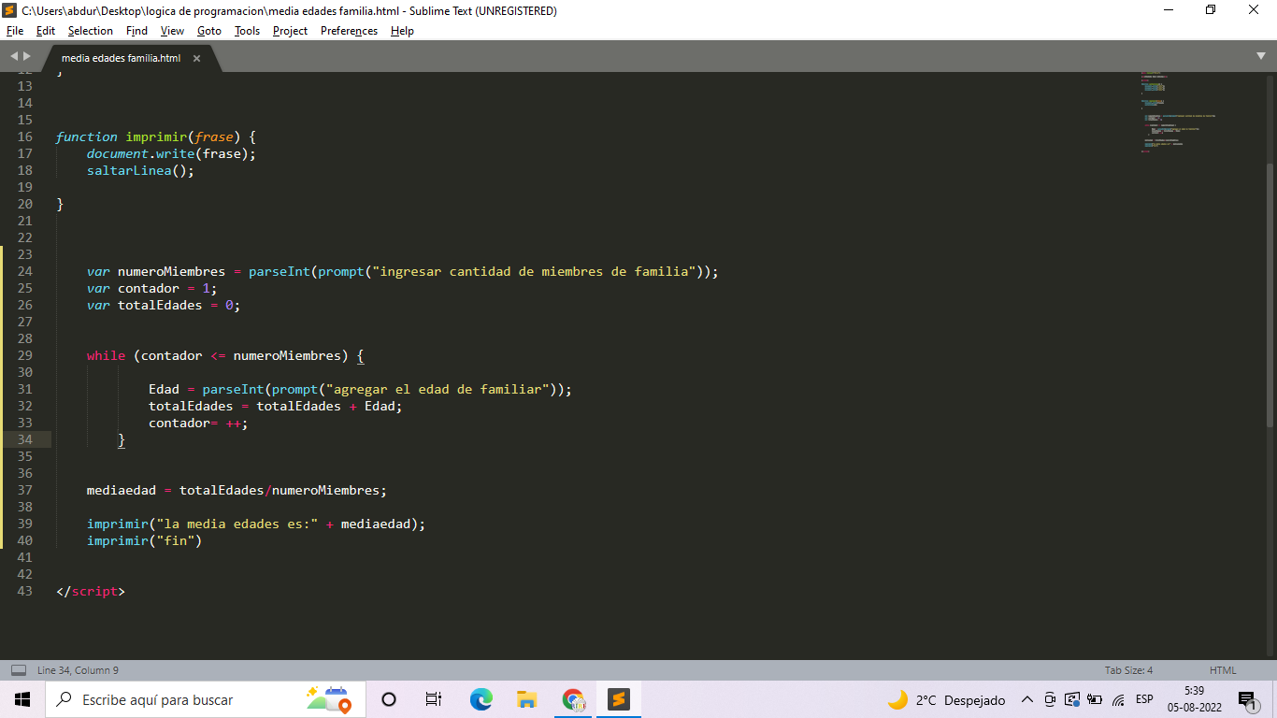Click the while keyword on line 29
Screen dimensions: 1277x718
[x=106, y=355]
